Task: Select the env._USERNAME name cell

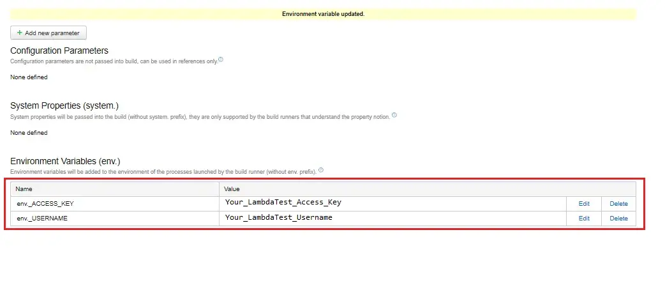Action: coord(115,219)
